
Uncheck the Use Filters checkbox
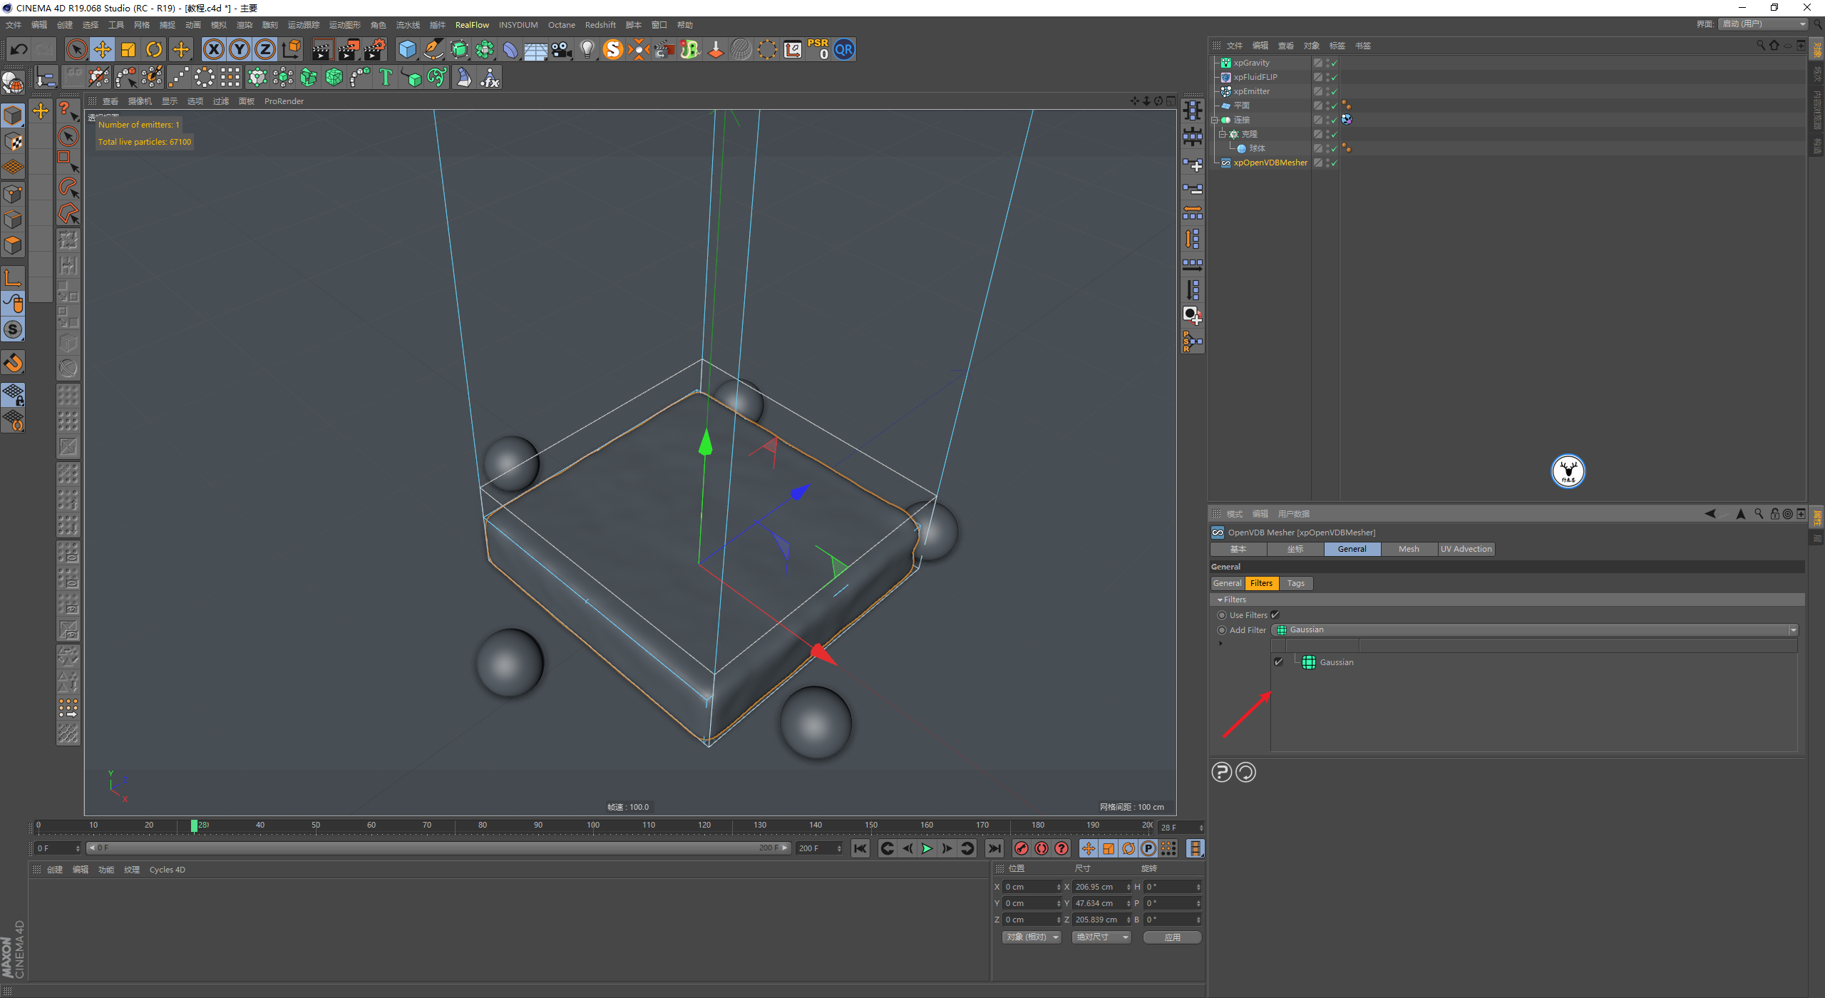(1275, 614)
